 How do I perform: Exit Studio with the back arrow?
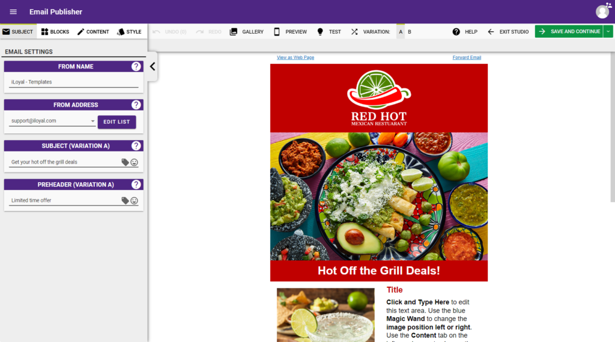[508, 32]
